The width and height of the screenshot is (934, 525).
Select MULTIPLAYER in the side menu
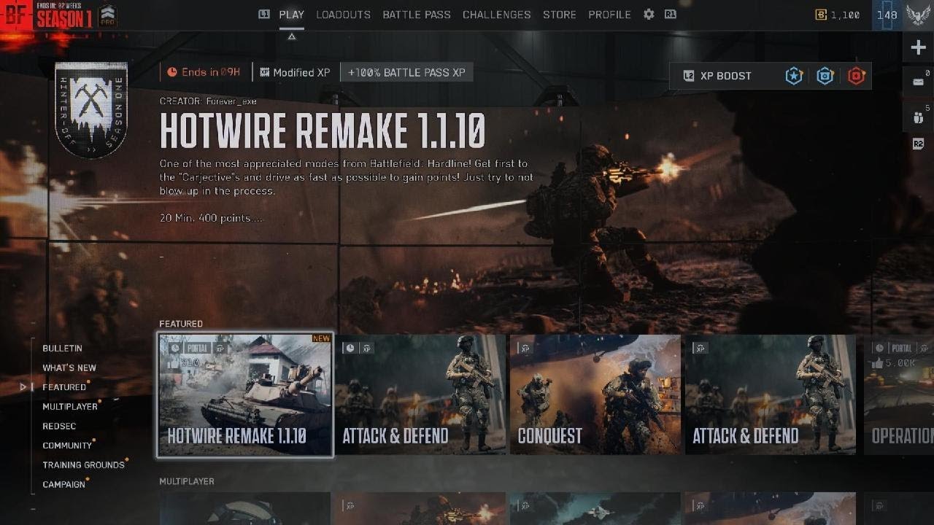point(70,407)
